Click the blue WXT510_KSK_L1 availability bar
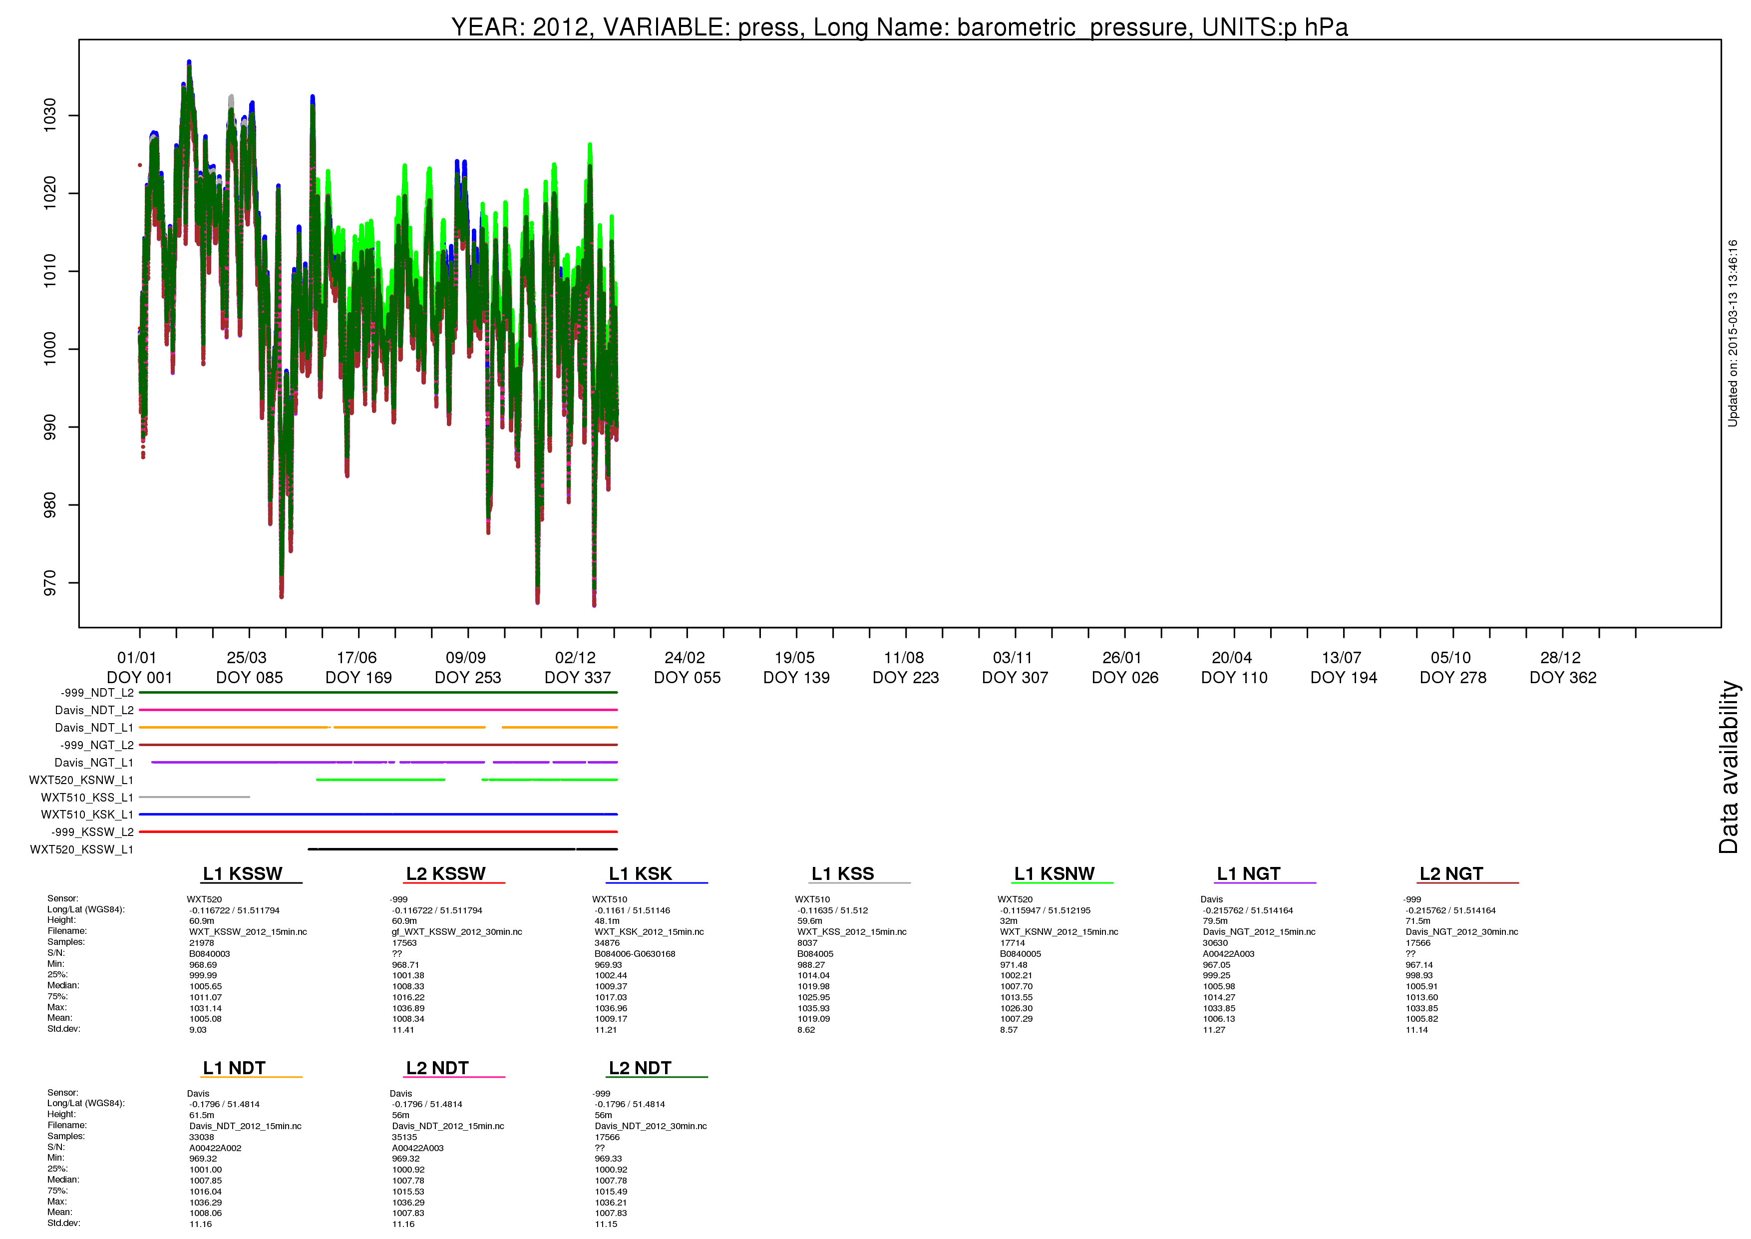1751x1239 pixels. [378, 815]
